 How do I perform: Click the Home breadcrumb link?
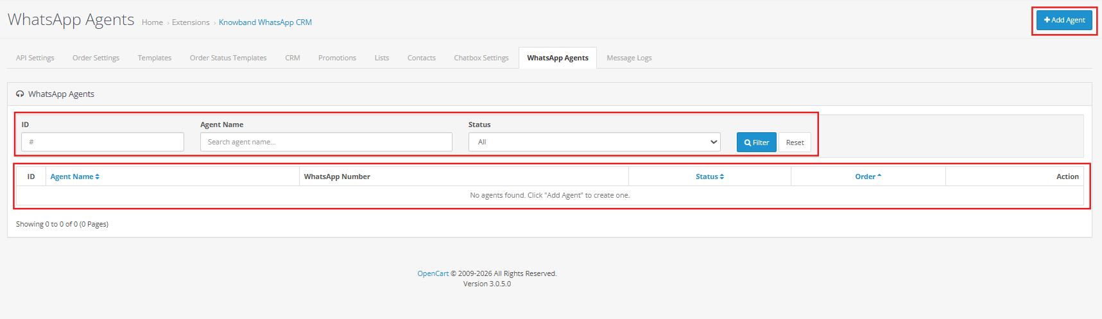(152, 22)
